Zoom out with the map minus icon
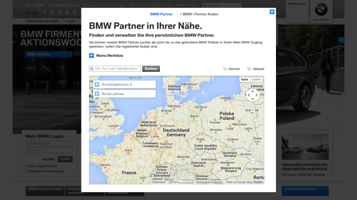The image size is (357, 200). (252, 161)
